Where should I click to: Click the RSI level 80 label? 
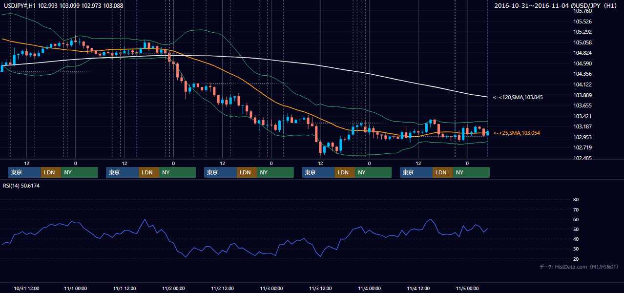point(576,200)
